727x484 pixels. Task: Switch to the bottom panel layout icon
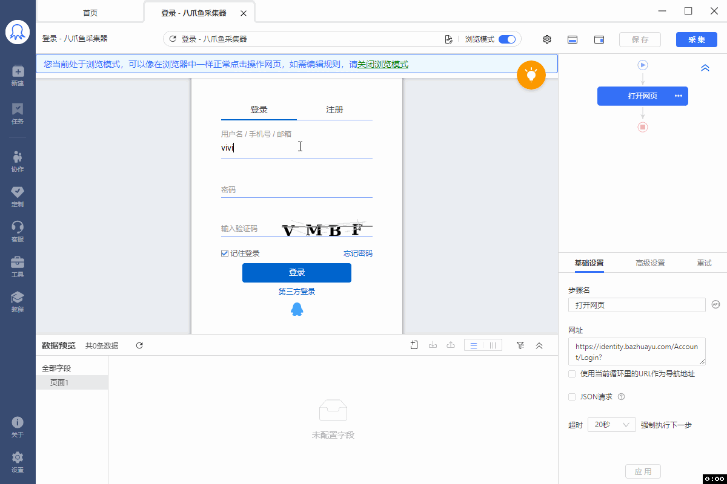(x=573, y=39)
